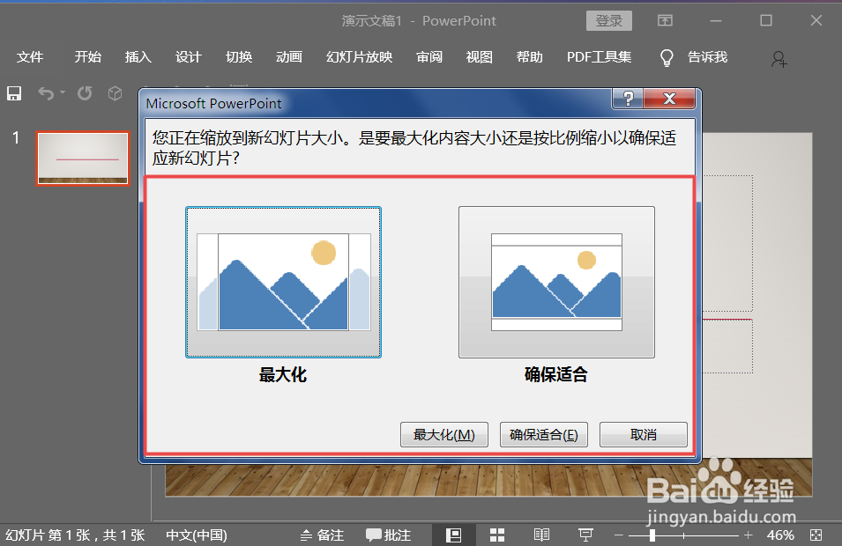Select slide 1 thumbnail in the panel
The image size is (842, 546).
click(x=83, y=159)
